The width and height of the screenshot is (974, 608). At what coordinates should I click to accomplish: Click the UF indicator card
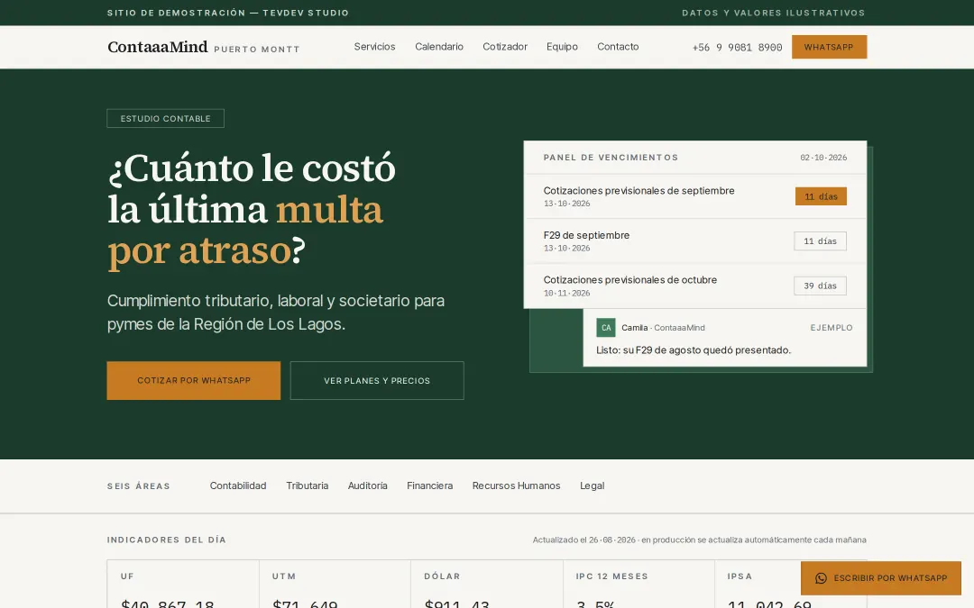pos(183,584)
